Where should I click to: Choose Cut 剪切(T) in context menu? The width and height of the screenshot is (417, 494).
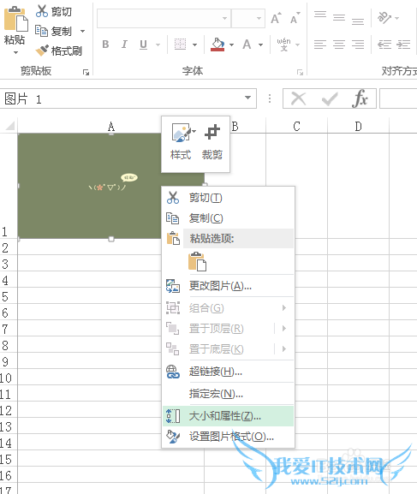[x=229, y=198]
